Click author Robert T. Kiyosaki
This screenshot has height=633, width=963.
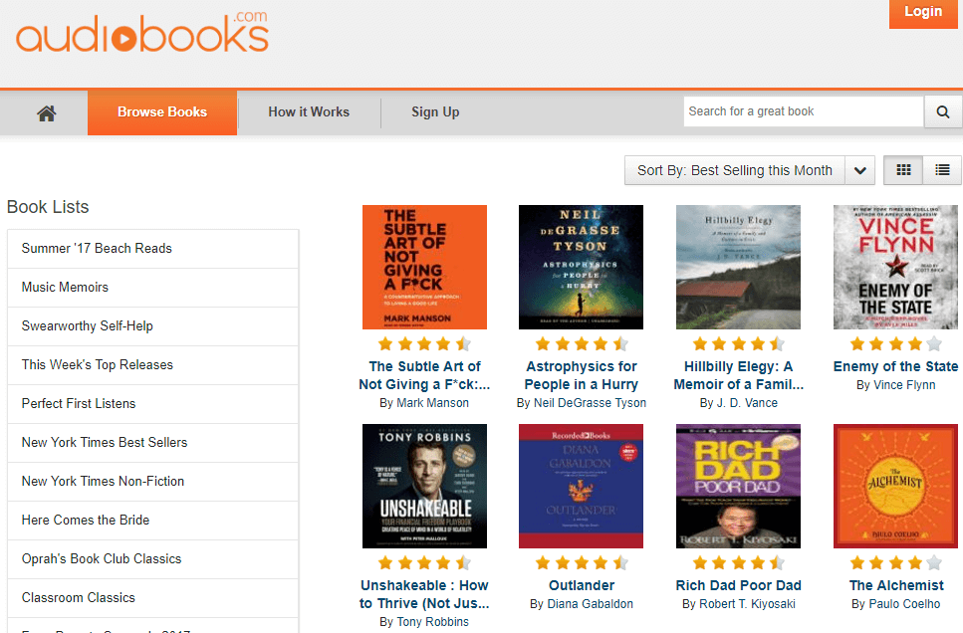tap(747, 604)
